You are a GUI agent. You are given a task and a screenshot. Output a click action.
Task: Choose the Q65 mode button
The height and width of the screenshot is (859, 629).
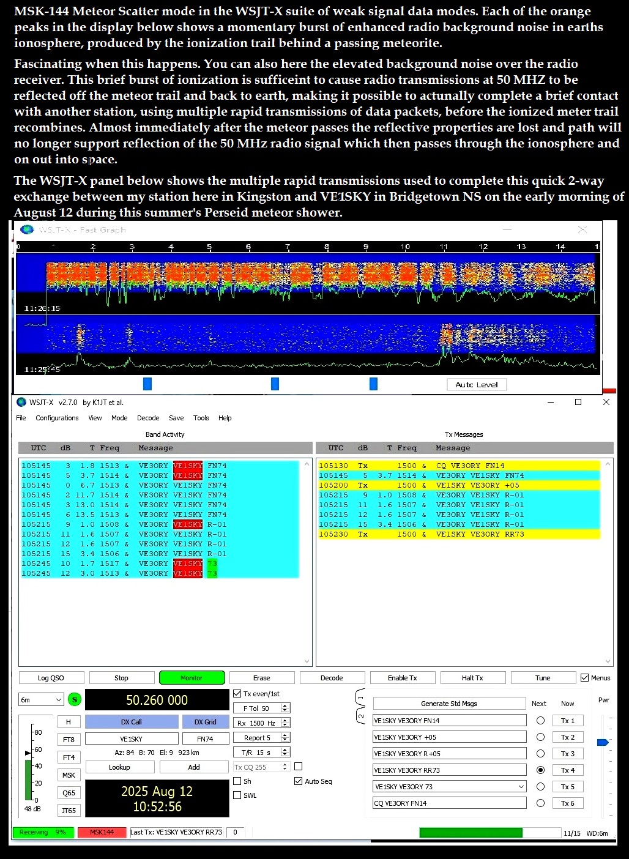(x=69, y=793)
